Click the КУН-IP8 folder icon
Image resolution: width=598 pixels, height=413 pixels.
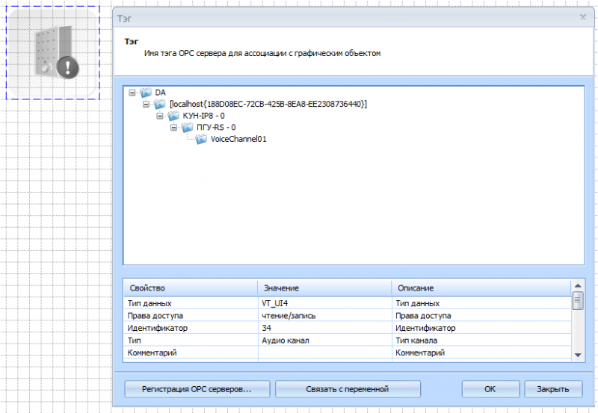(173, 116)
